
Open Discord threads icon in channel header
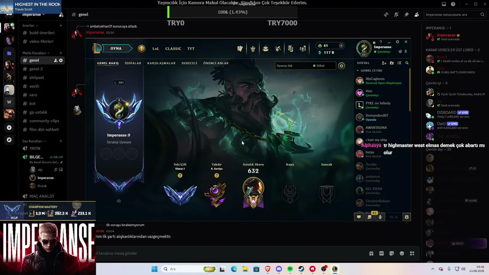(x=386, y=15)
